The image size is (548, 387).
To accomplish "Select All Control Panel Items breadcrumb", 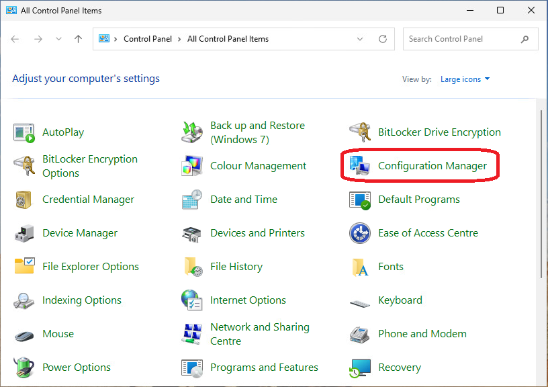I will click(228, 39).
